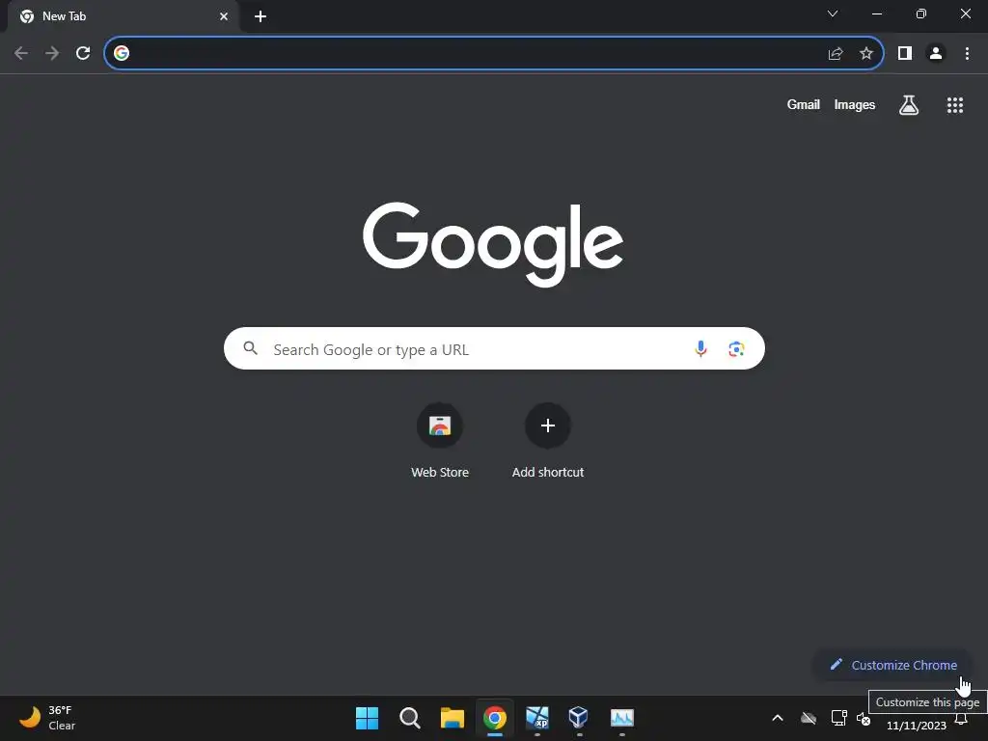The image size is (988, 741).
Task: Click the Chrome taskbar icon
Action: click(x=495, y=718)
